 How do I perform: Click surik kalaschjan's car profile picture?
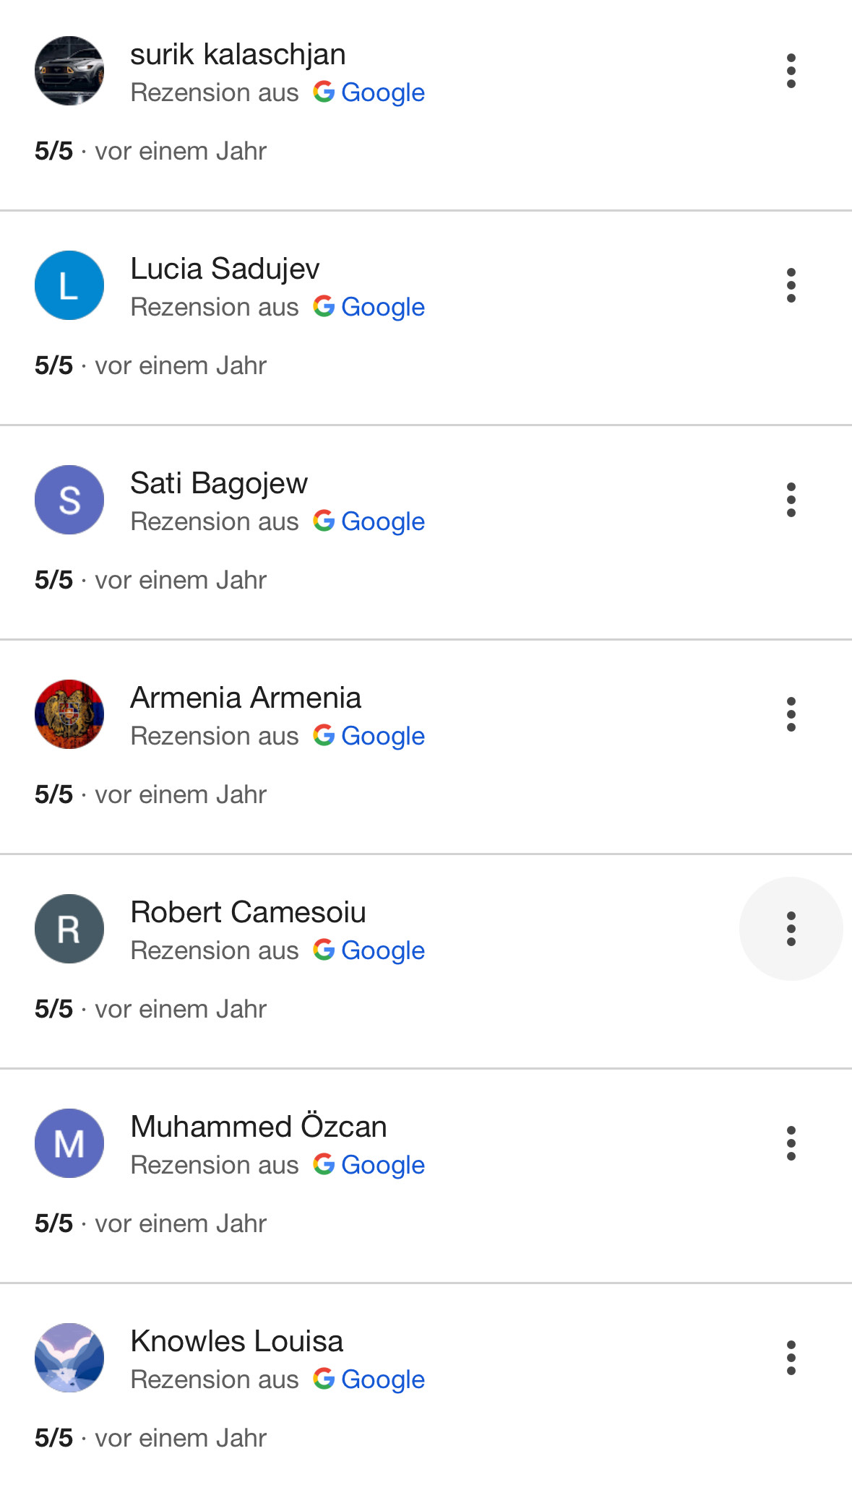pos(69,71)
